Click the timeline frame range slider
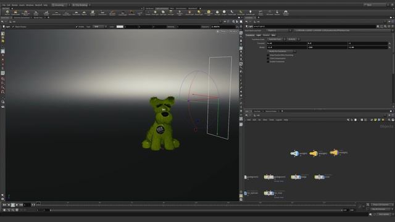The image size is (395, 222). click(196, 210)
